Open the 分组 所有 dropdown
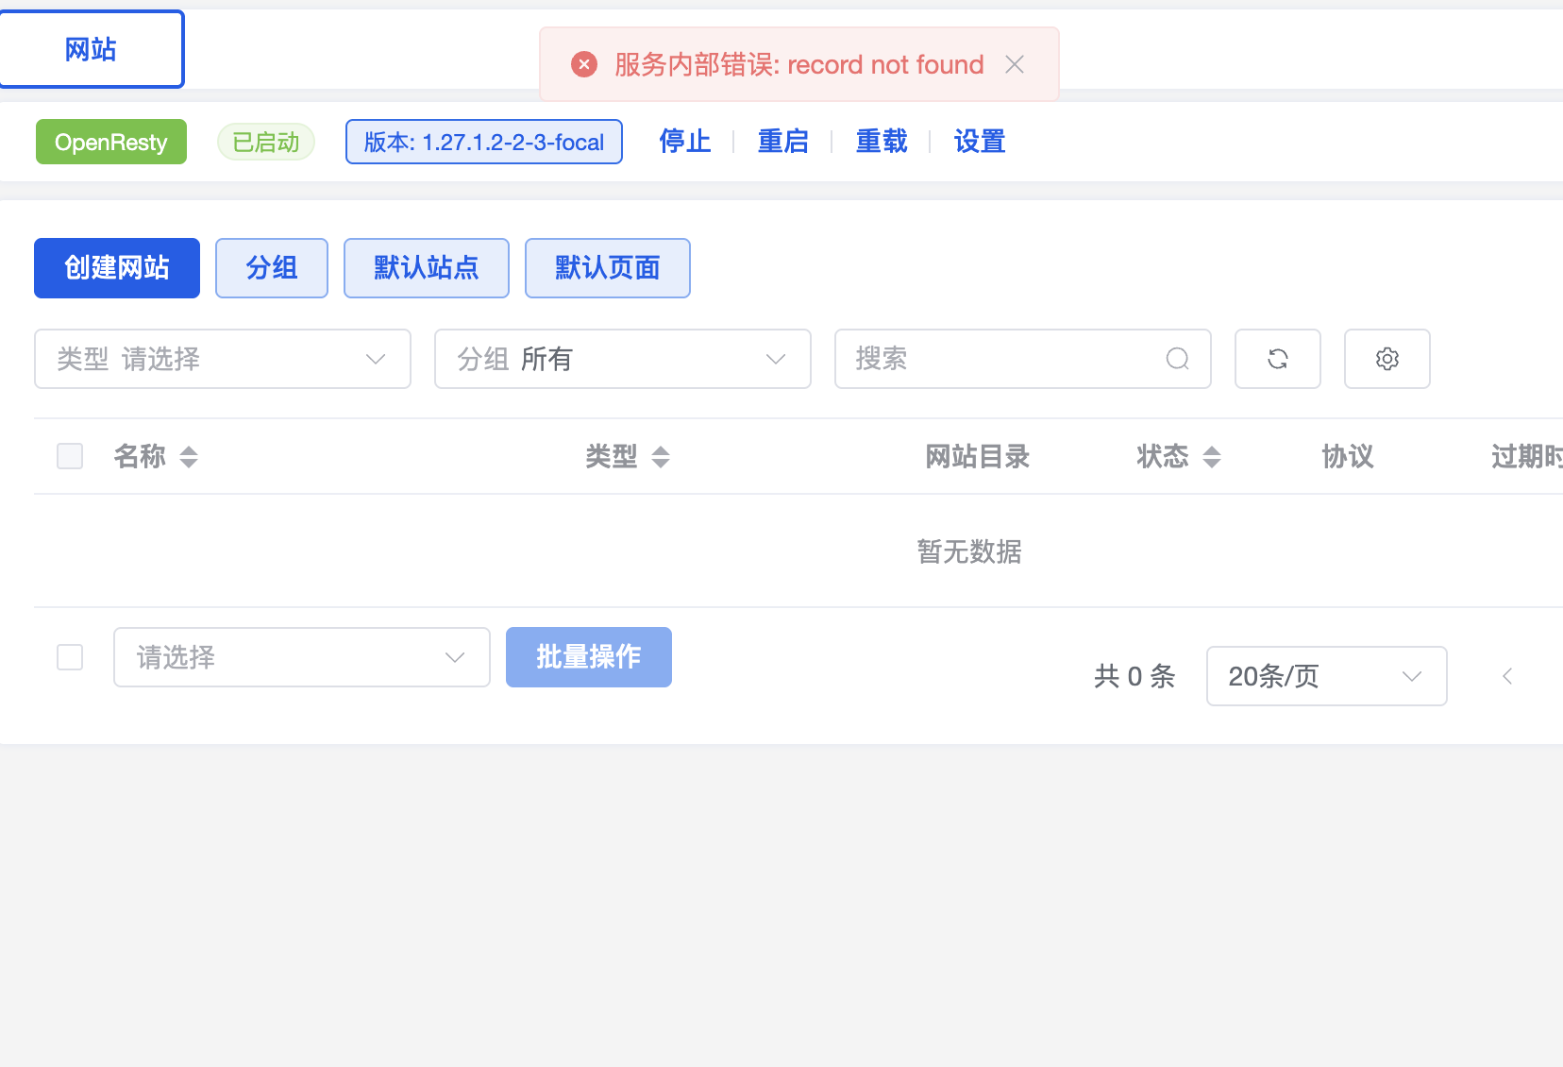This screenshot has width=1563, height=1067. (623, 359)
